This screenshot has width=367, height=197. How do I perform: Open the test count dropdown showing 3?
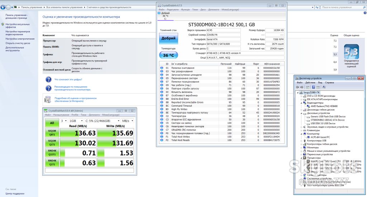64,121
